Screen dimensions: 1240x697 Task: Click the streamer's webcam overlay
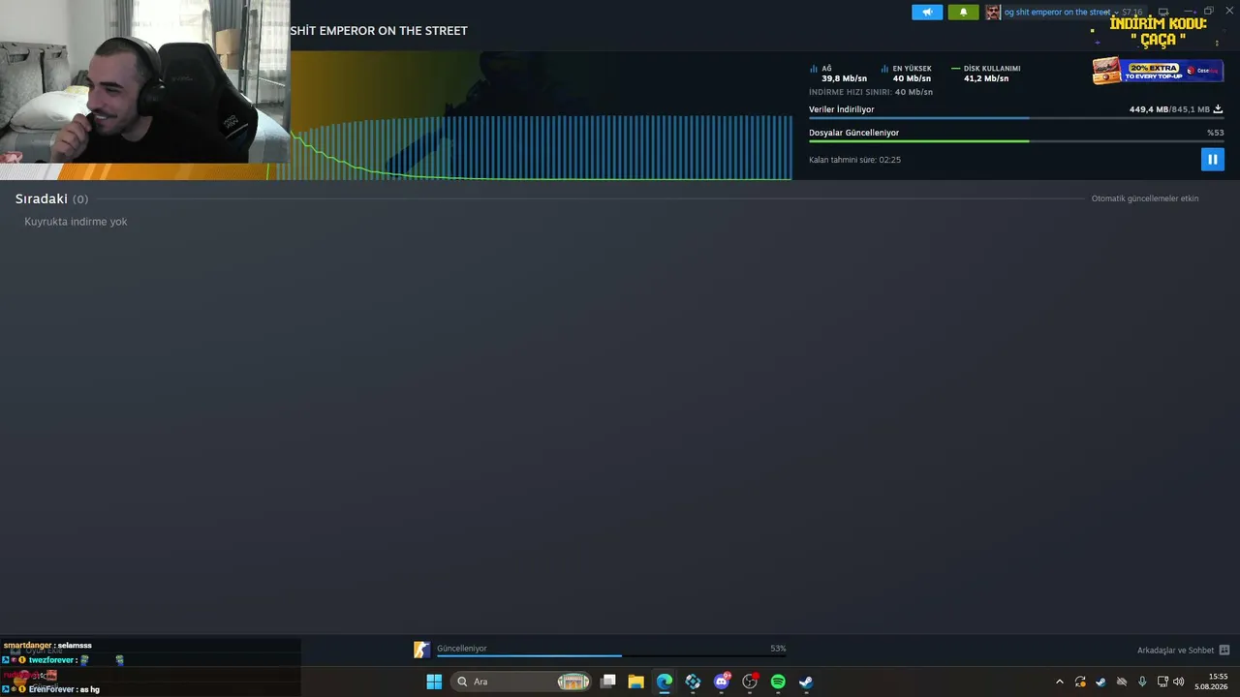click(x=144, y=82)
